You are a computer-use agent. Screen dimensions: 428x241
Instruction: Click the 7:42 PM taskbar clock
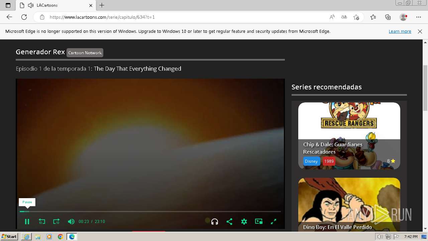click(x=411, y=237)
